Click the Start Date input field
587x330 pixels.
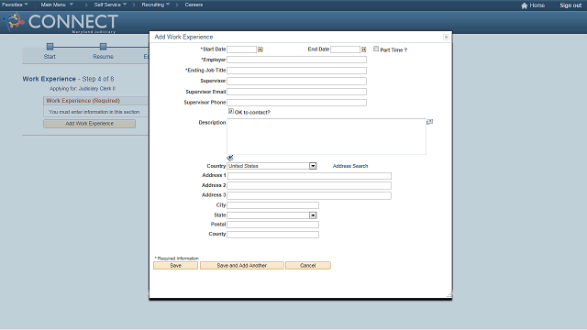click(241, 49)
